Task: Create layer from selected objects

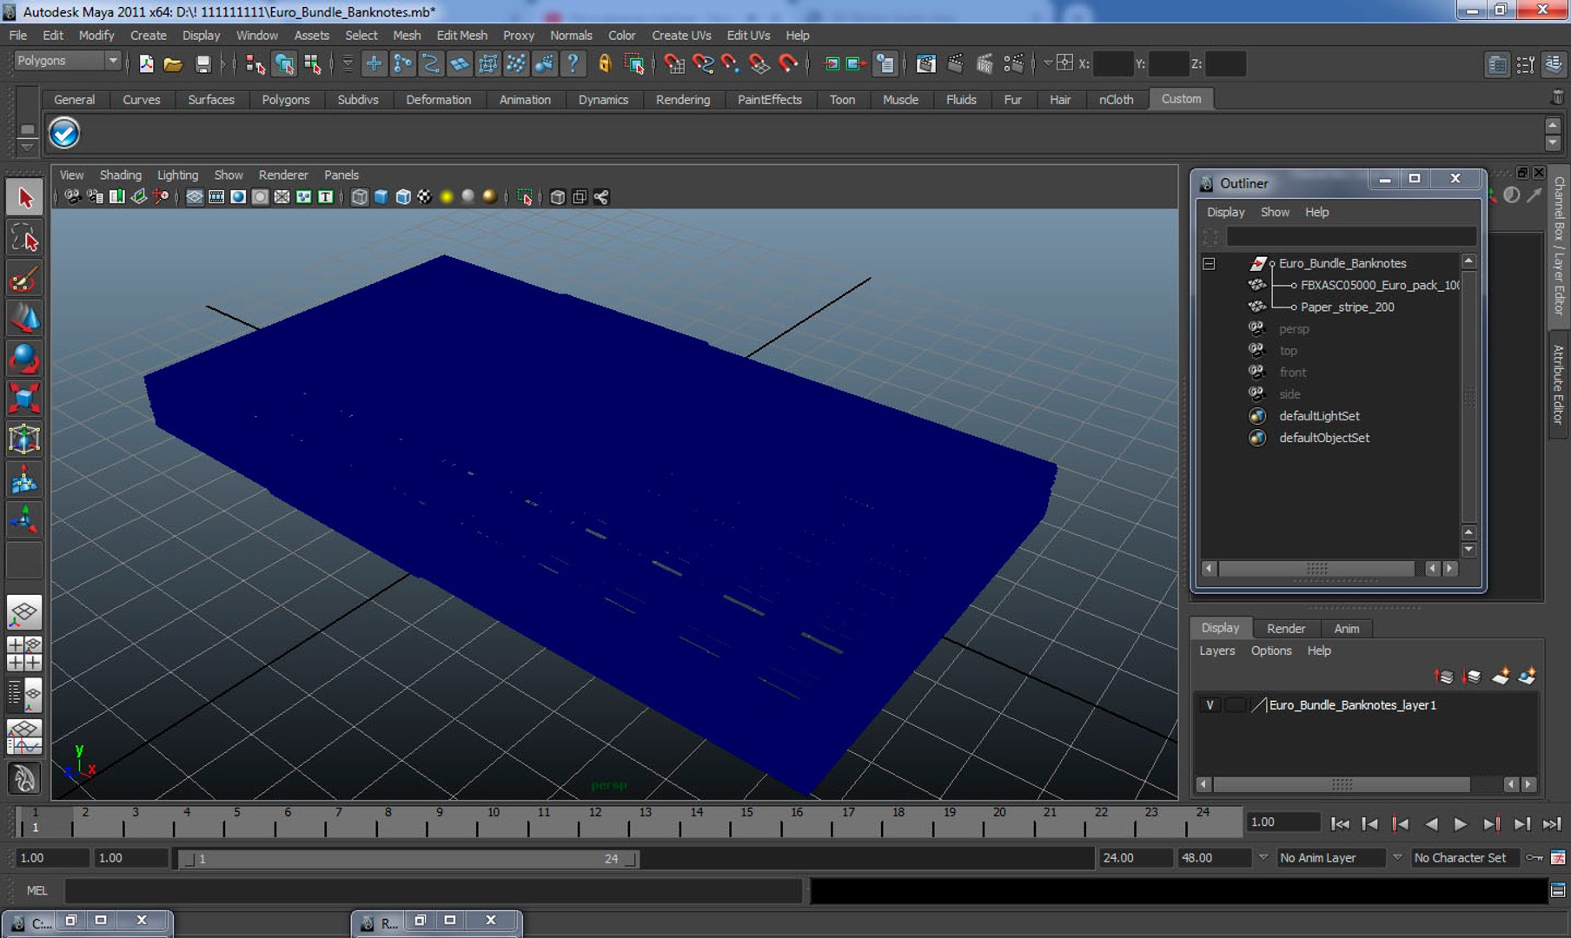Action: click(x=1528, y=676)
